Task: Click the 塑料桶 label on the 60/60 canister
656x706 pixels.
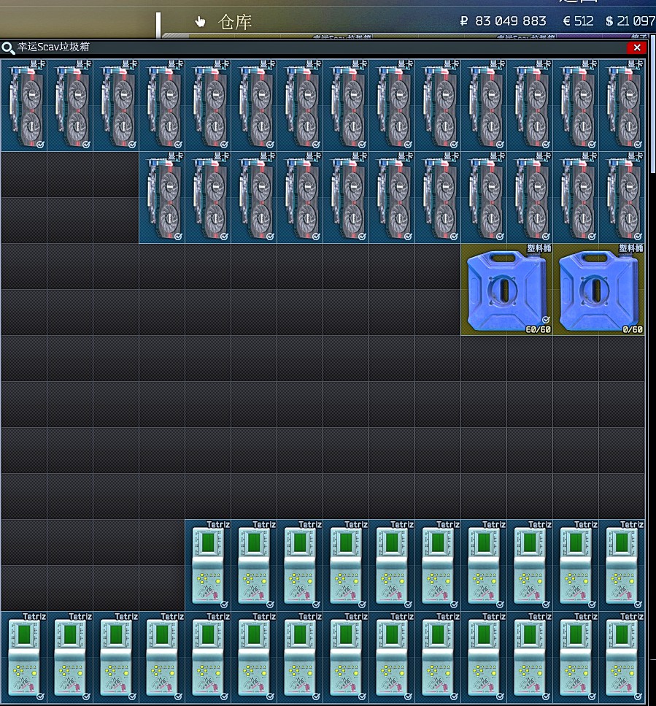Action: [x=539, y=248]
